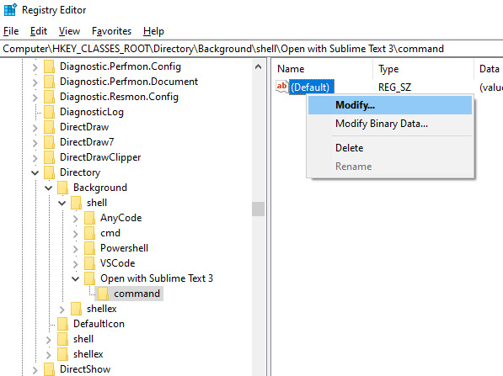Click the tree pane scrollbar thumb

click(x=258, y=209)
